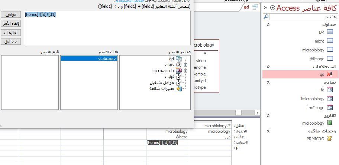
Task: Click the Where cell in delete row
Action: (x=168, y=137)
